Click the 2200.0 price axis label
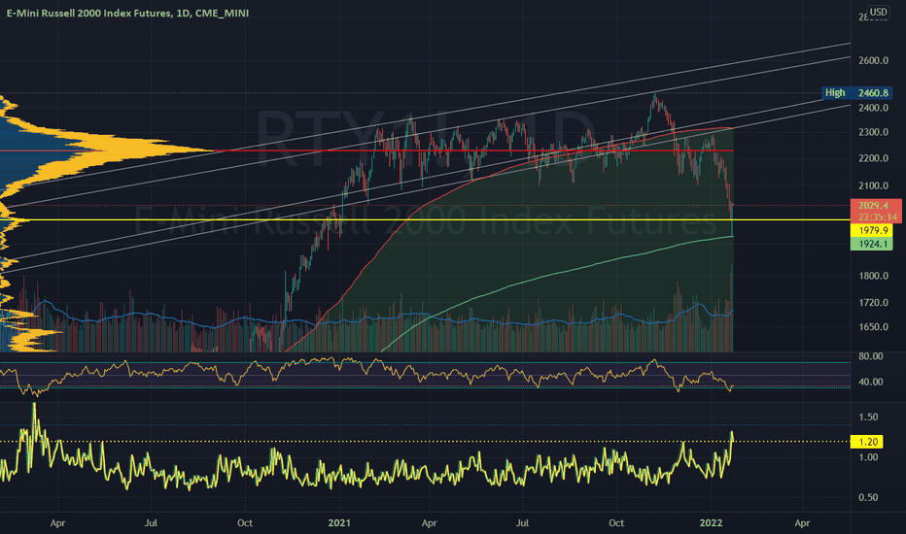 point(873,158)
